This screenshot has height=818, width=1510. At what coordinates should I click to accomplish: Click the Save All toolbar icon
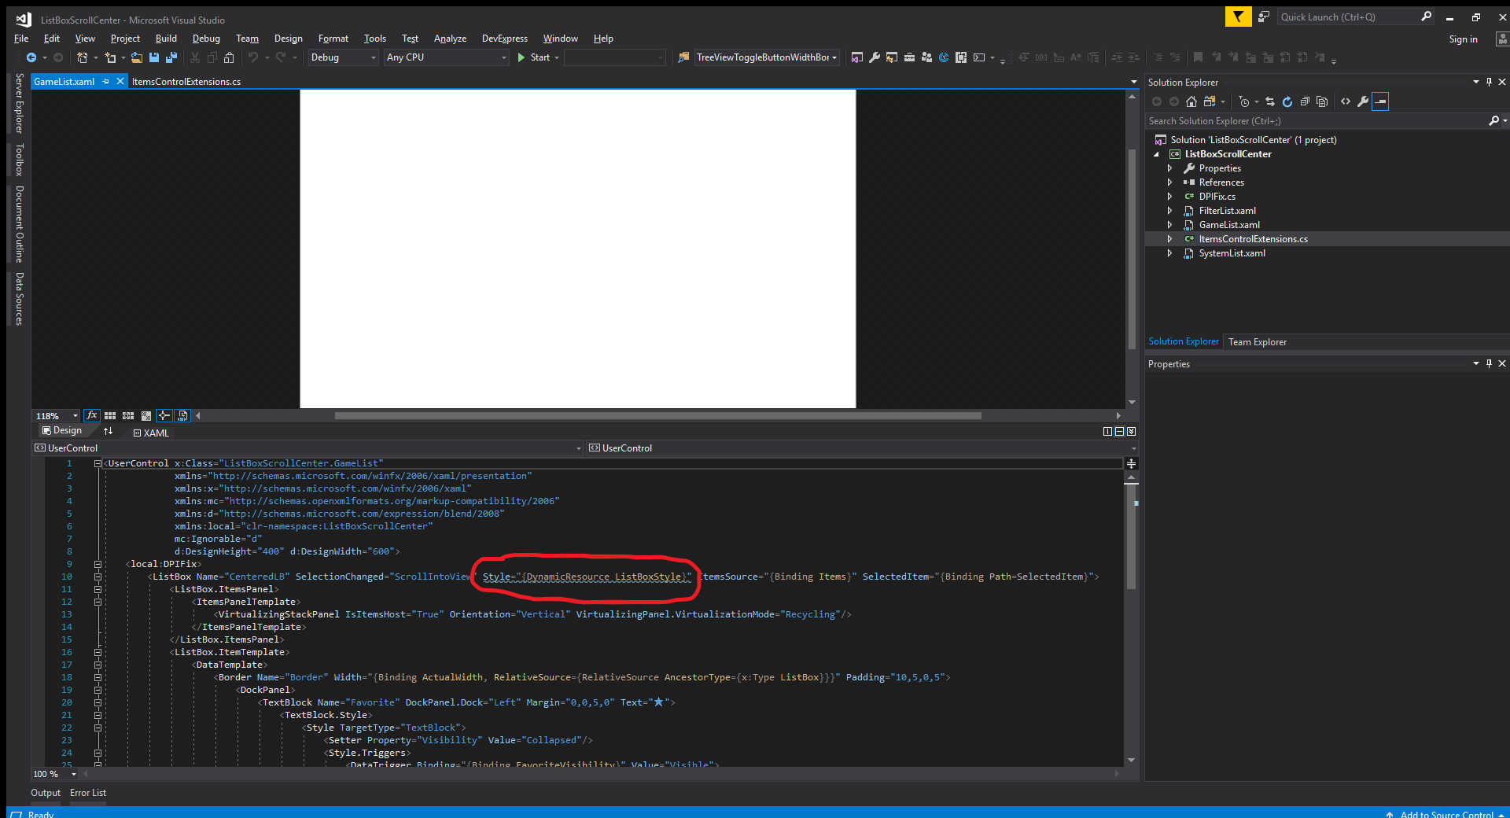coord(171,57)
